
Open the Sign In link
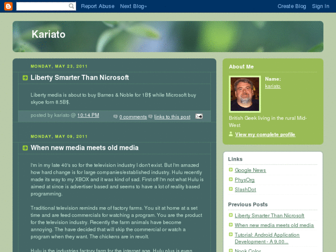pyautogui.click(x=321, y=6)
